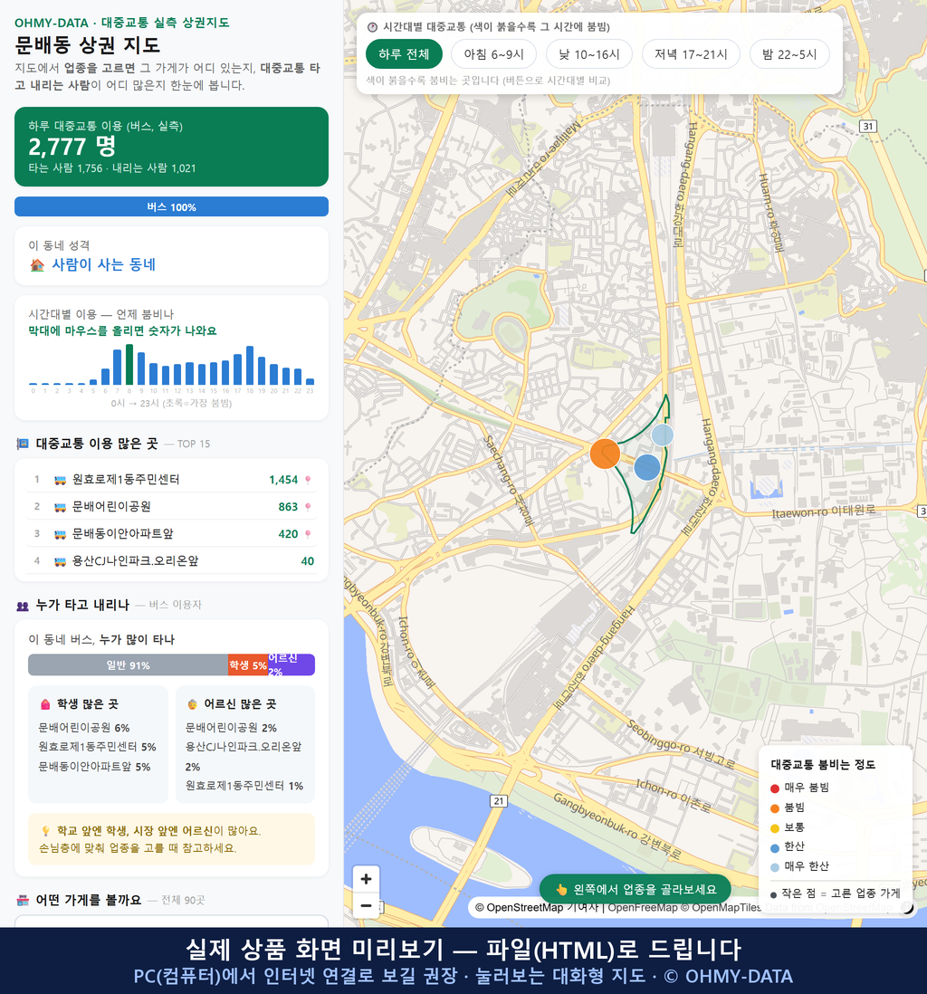927x994 pixels.
Task: Click the orange busy stop marker on map
Action: (x=605, y=454)
